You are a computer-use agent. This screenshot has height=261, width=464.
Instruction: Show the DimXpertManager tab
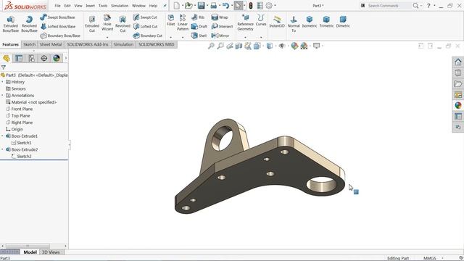coord(43,58)
